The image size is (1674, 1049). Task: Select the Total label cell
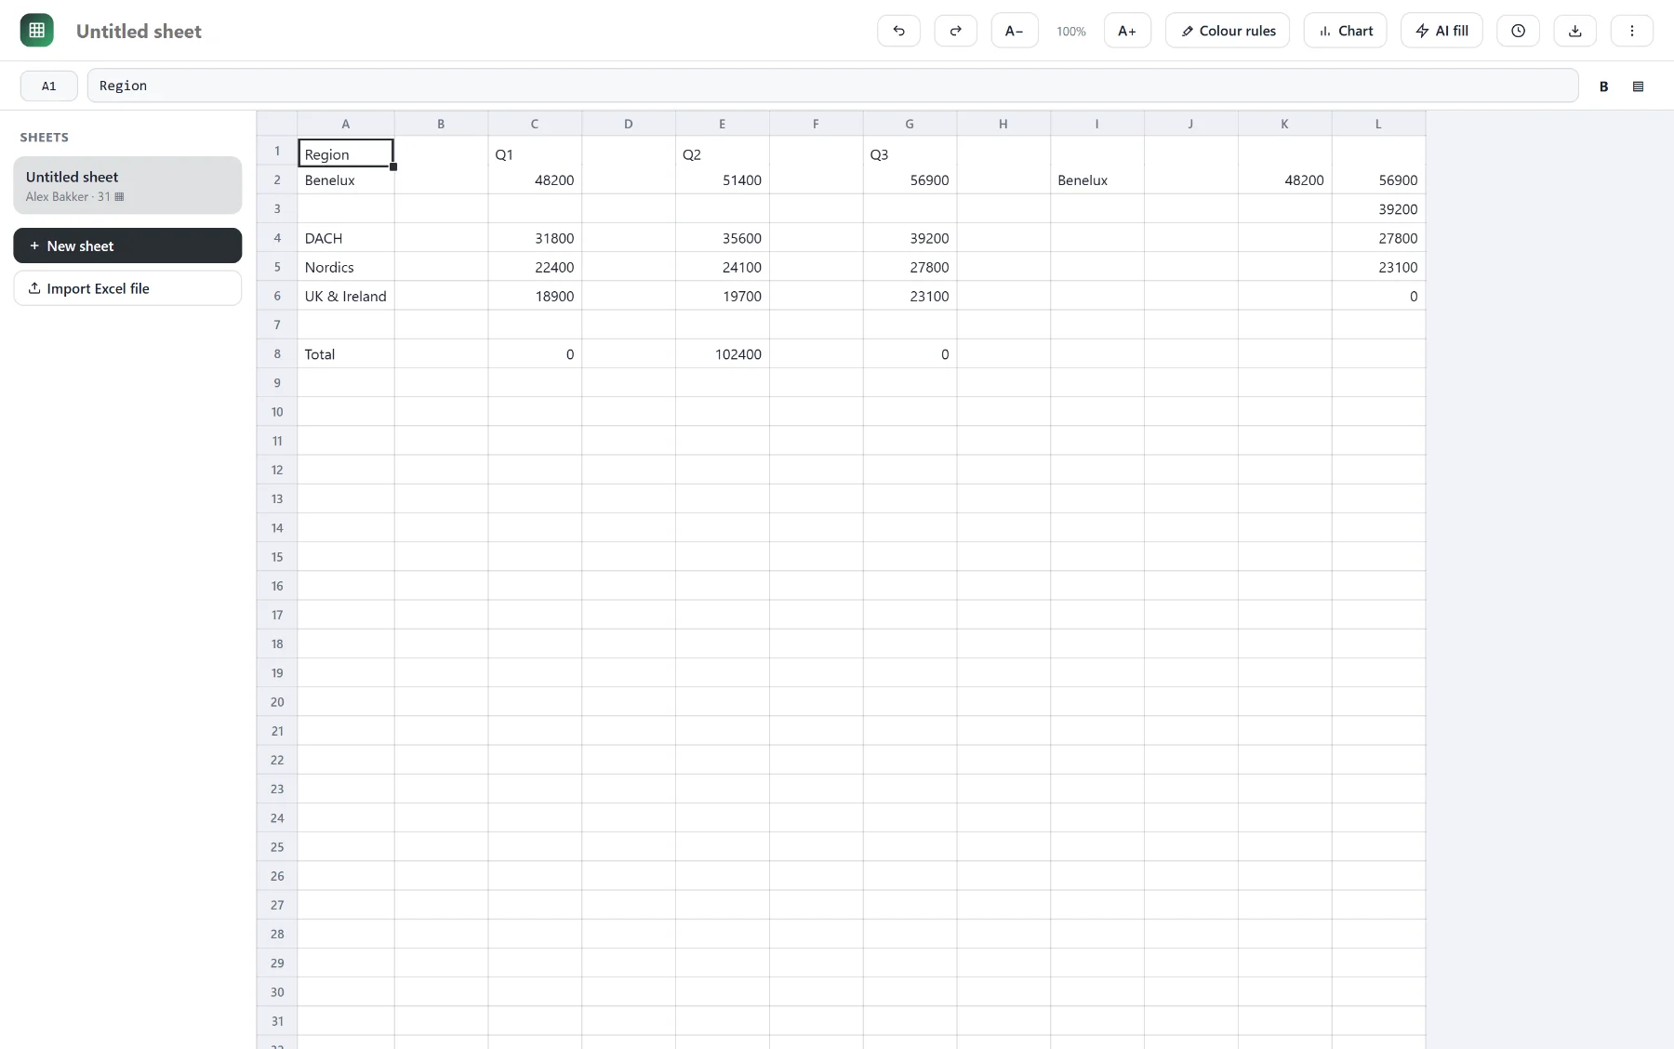[346, 353]
